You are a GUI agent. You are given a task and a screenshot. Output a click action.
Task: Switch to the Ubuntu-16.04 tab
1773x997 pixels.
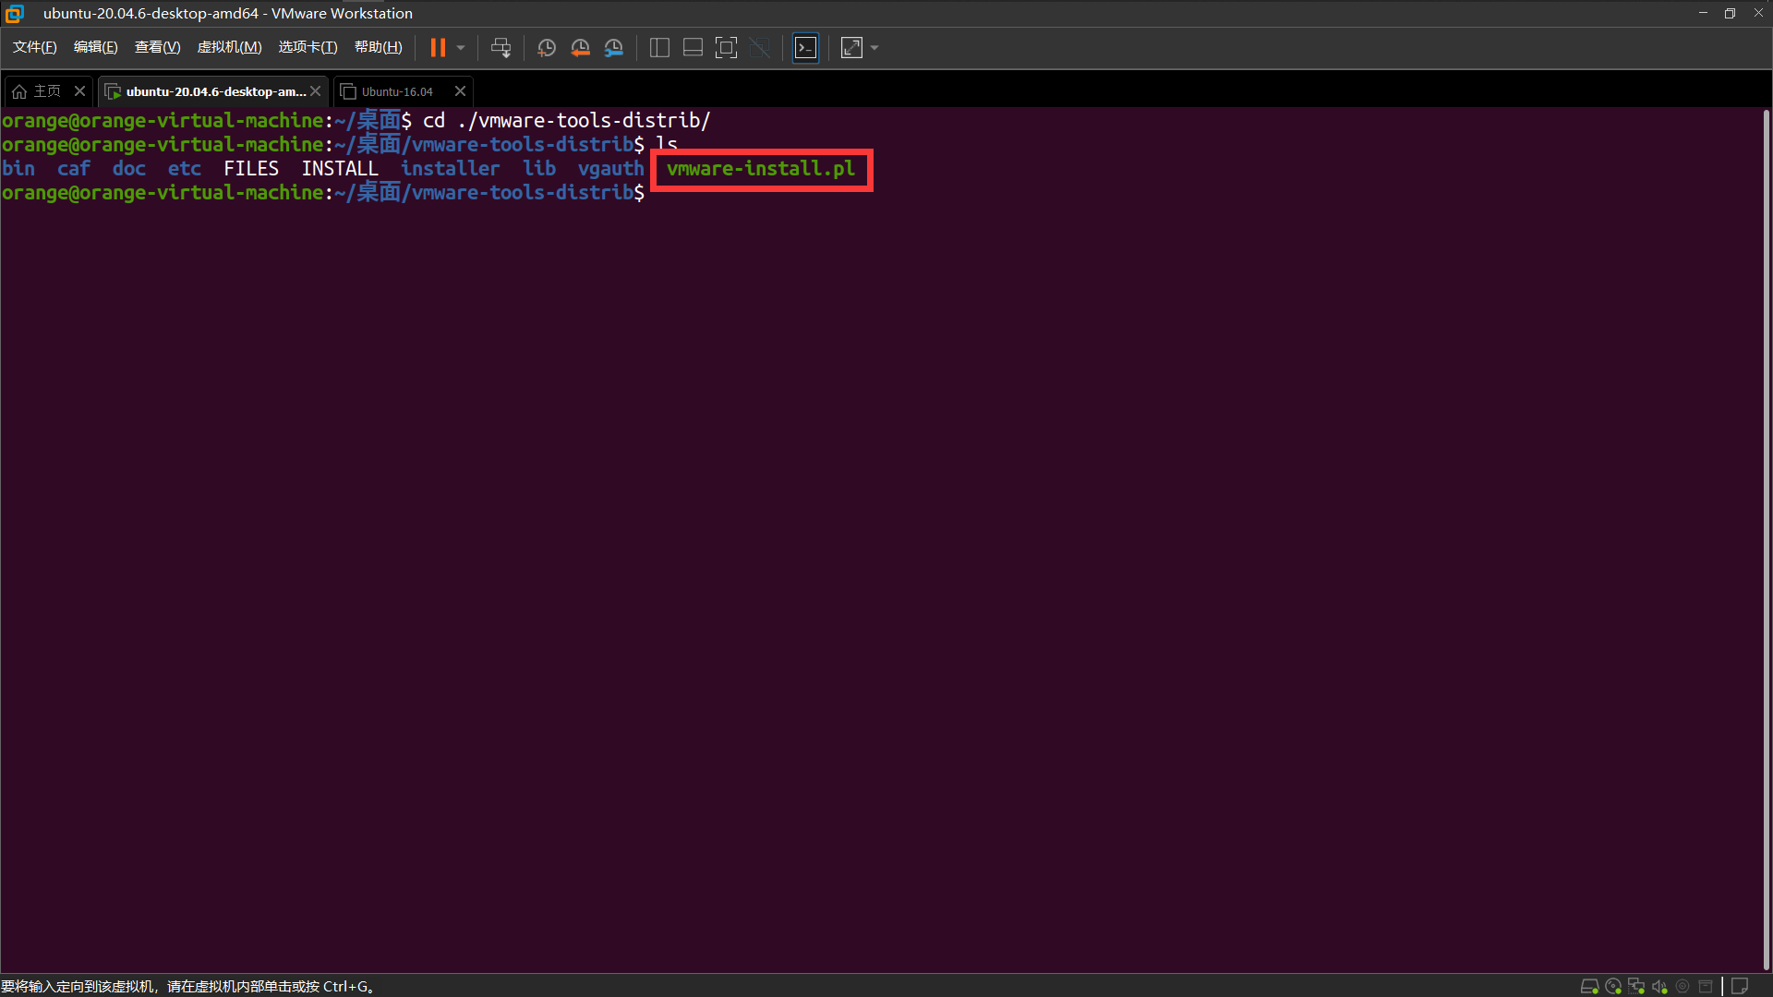tap(397, 91)
